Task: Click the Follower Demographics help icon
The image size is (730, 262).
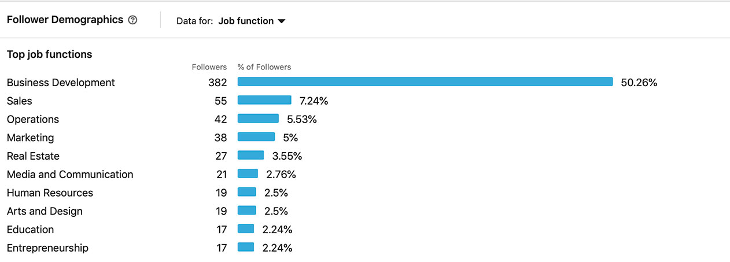Action: tap(133, 20)
